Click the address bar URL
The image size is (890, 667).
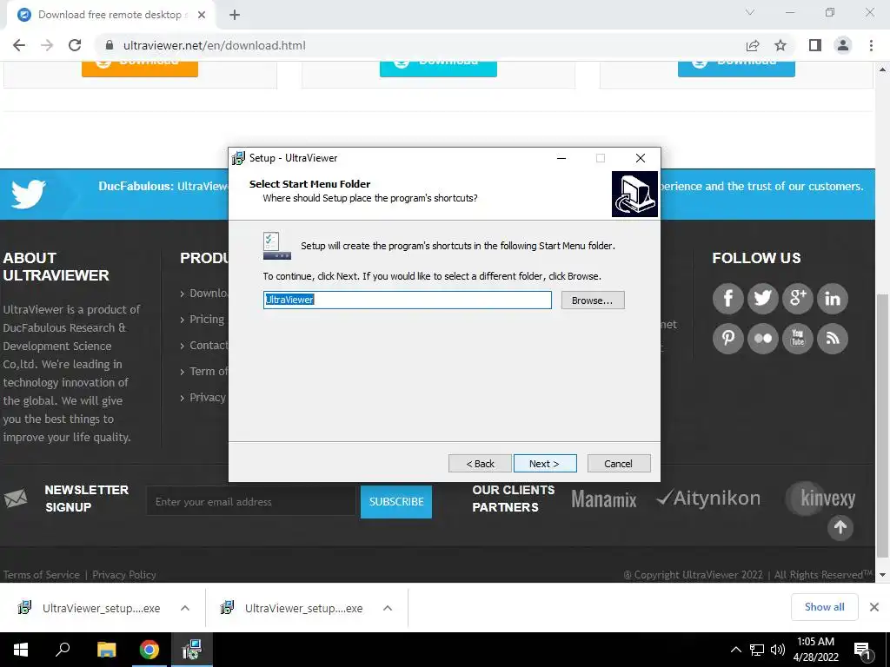click(215, 45)
